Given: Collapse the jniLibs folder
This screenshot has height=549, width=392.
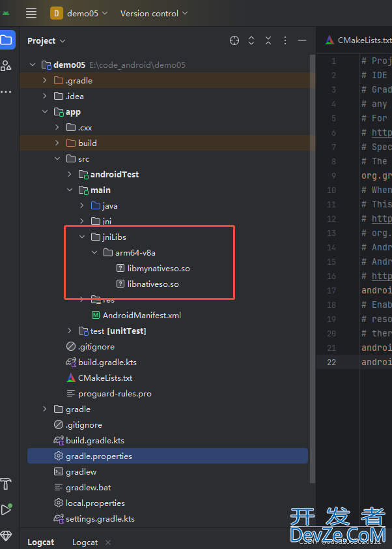Looking at the screenshot, I should click(x=82, y=237).
